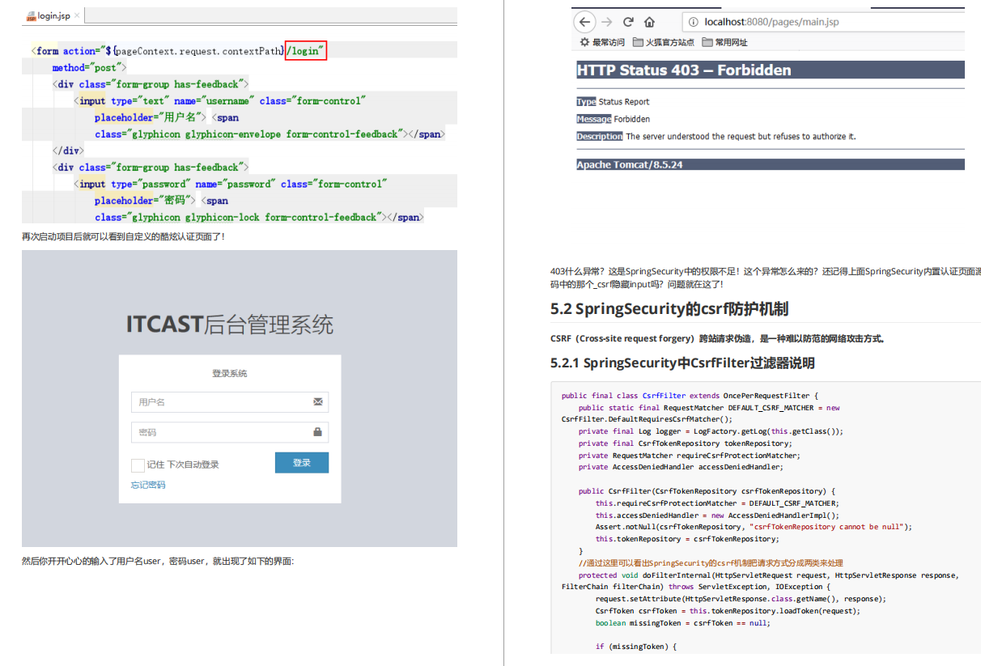Click the ITCAST后台管理系统 title
Image resolution: width=981 pixels, height=666 pixels.
click(230, 325)
